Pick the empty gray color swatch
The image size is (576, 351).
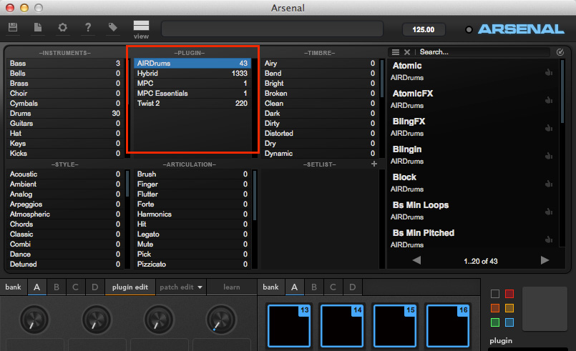click(x=495, y=294)
